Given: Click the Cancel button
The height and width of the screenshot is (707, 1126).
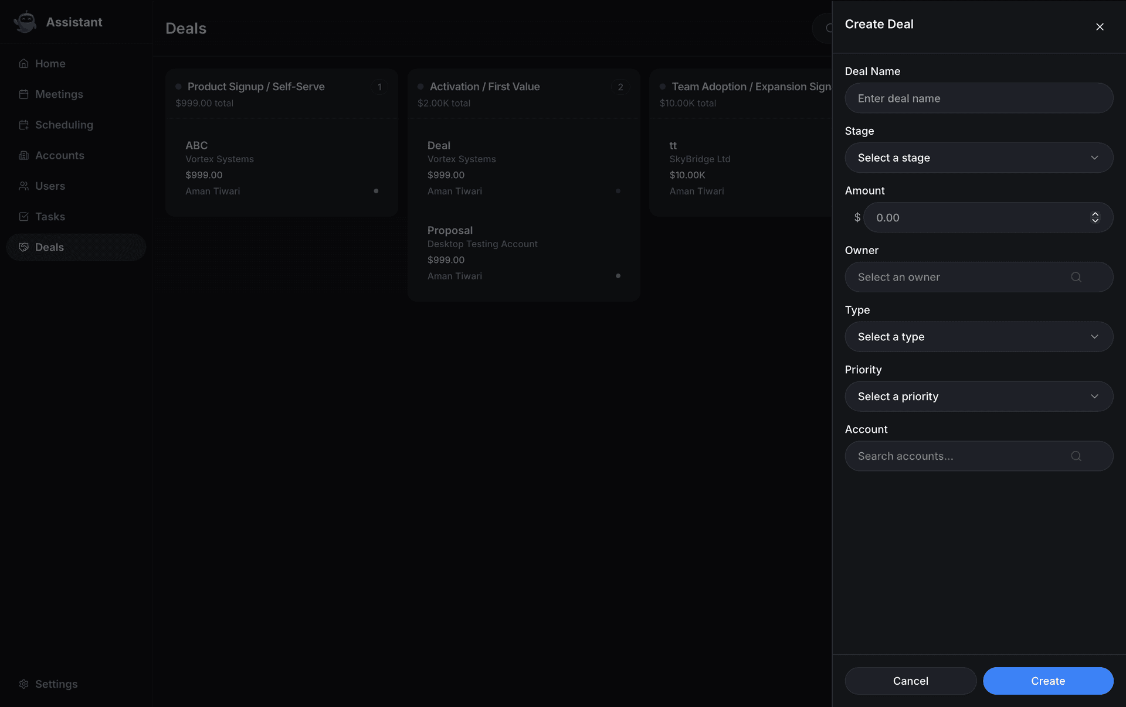Looking at the screenshot, I should tap(910, 681).
